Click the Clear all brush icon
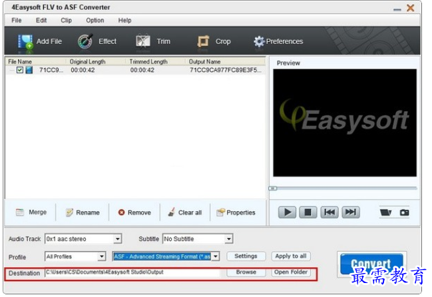Image resolution: width=432 pixels, height=297 pixels. pos(171,212)
